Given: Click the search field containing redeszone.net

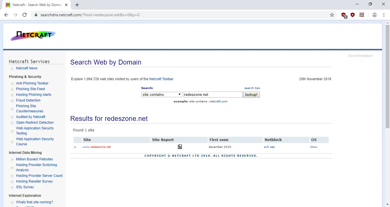Looking at the screenshot, I should coord(213,94).
